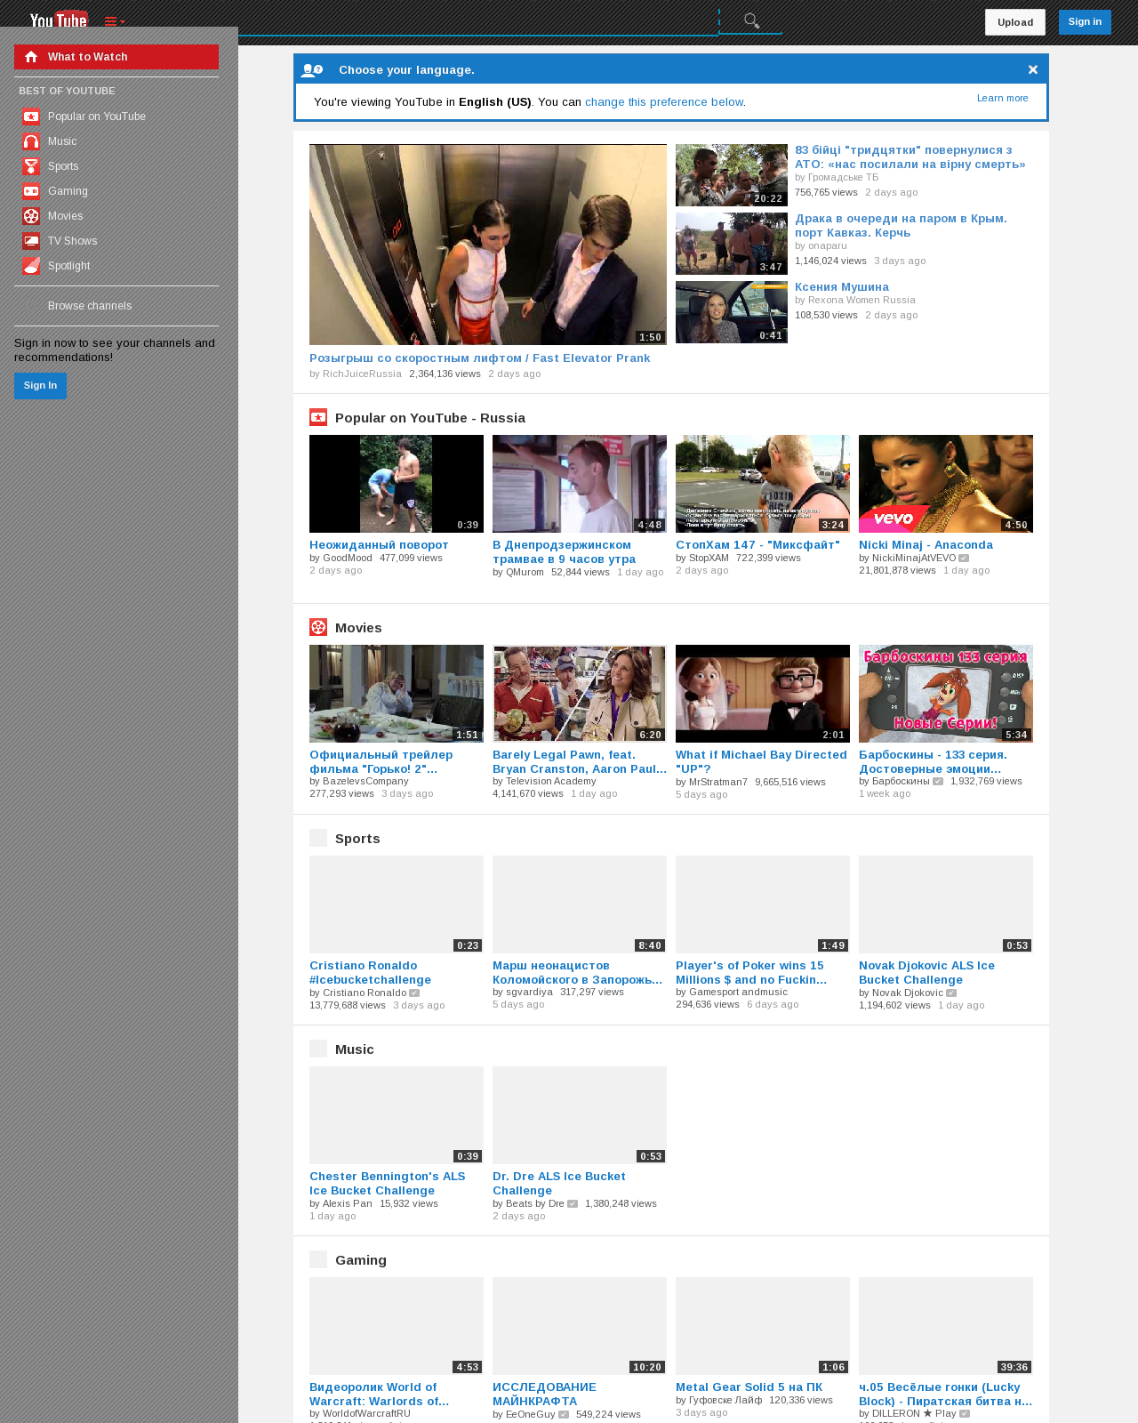Screen dimensions: 1138x1423
Task: Open Television Academy channel link
Action: pos(551,782)
